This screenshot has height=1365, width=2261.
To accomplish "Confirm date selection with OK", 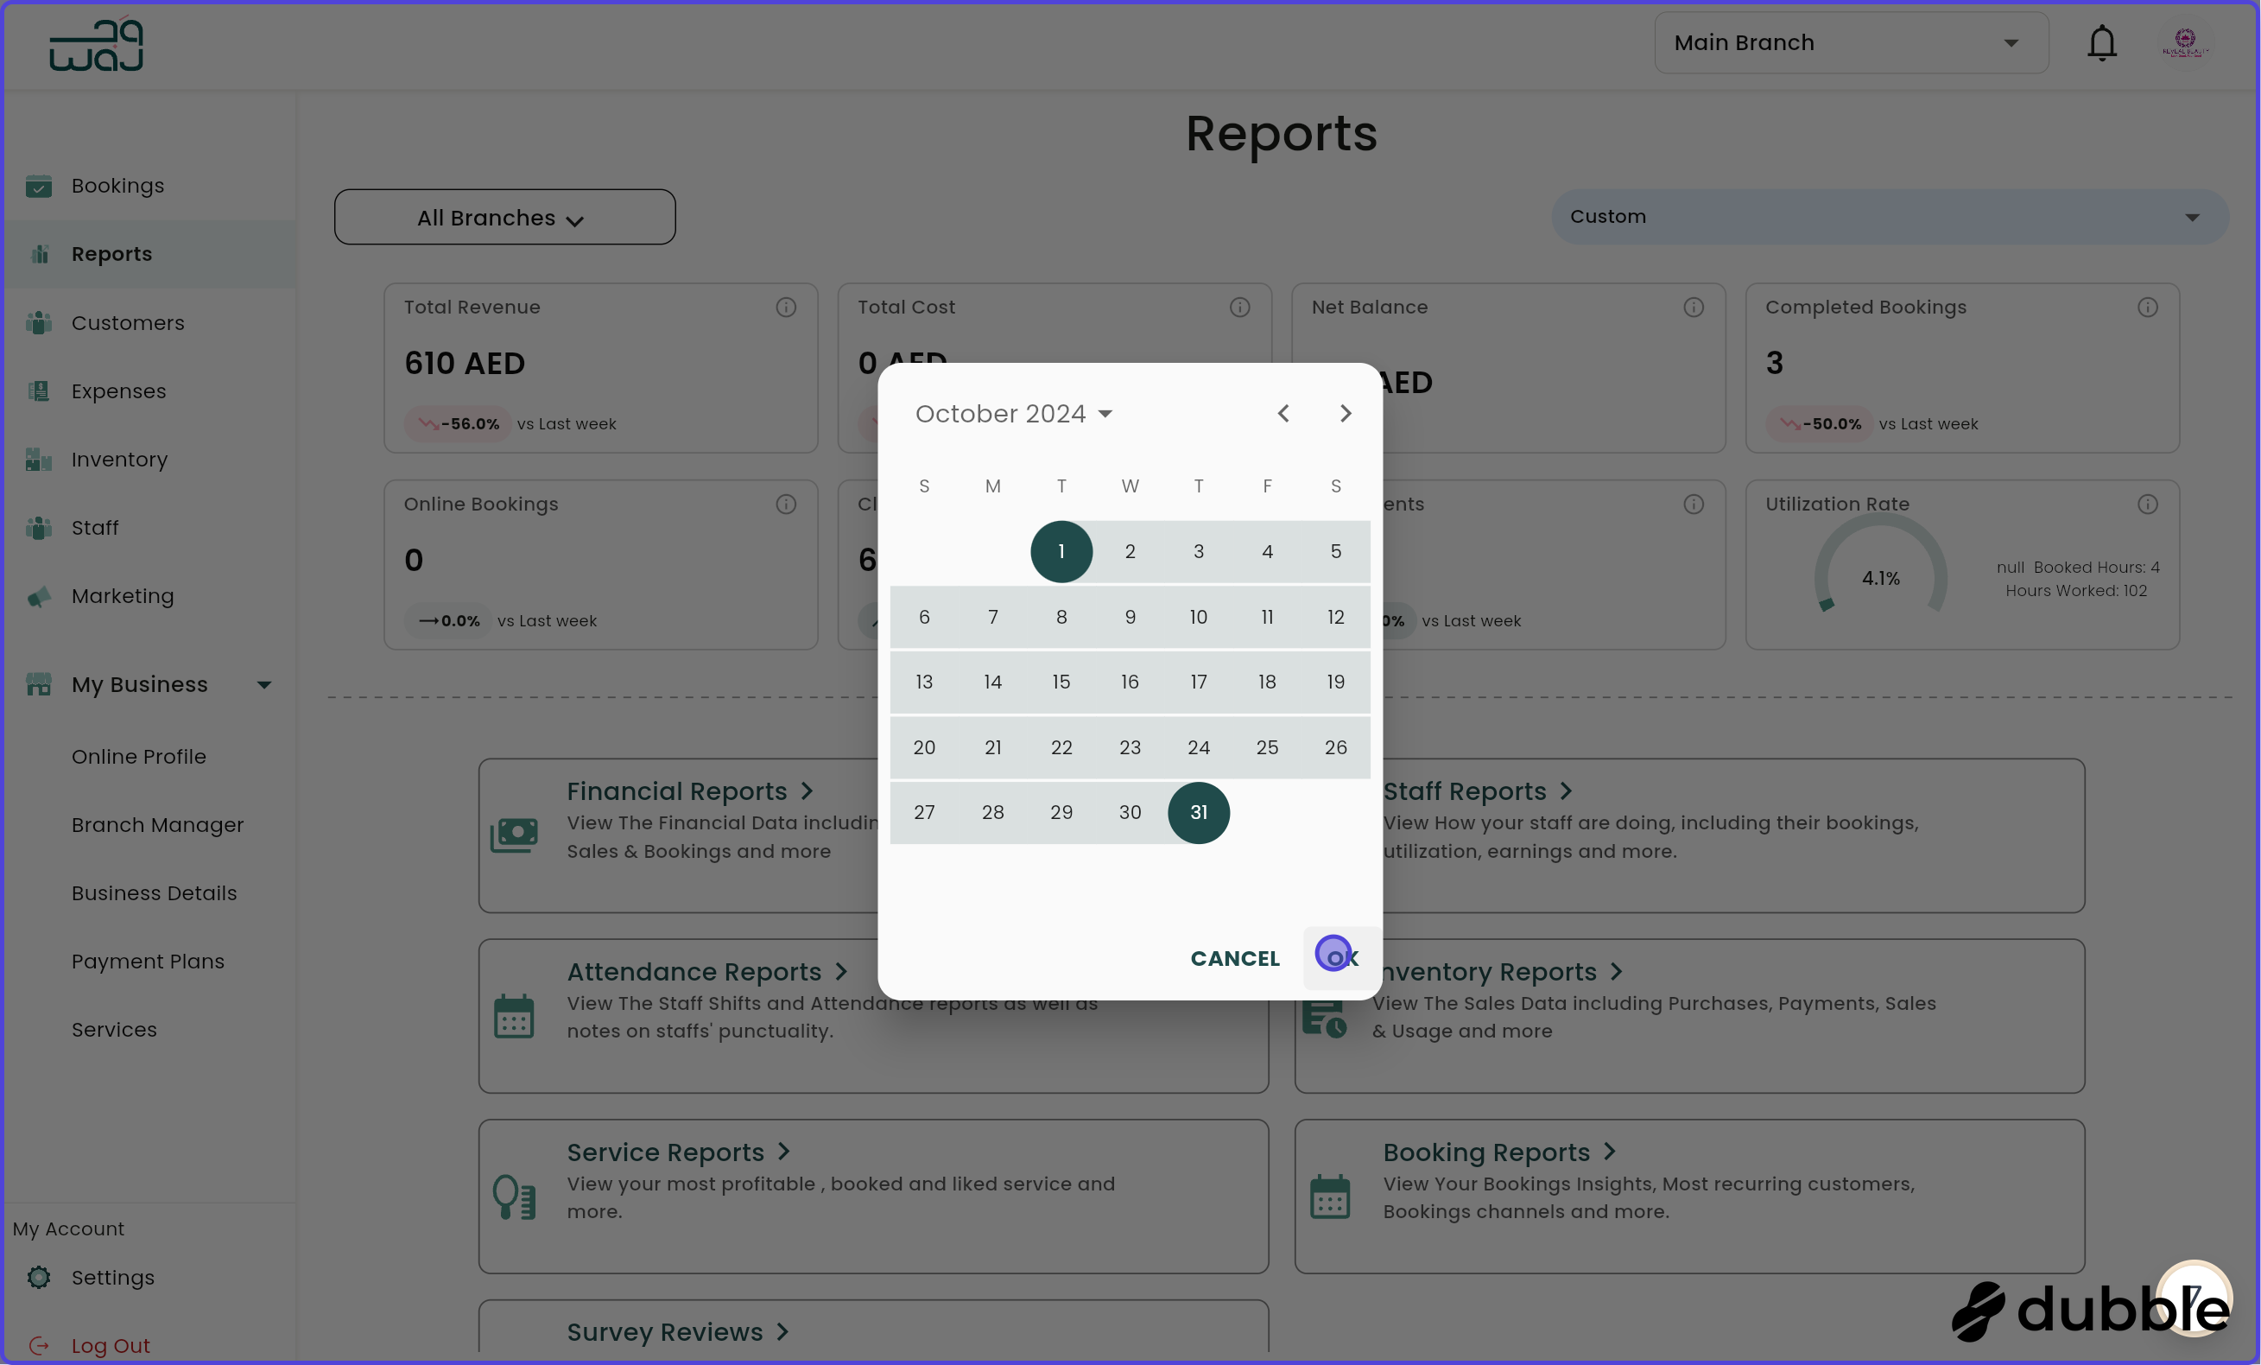I will coord(1339,957).
